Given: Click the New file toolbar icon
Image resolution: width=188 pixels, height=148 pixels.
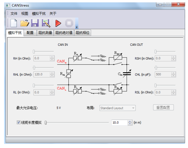Looking at the screenshot, I should pos(14,23).
